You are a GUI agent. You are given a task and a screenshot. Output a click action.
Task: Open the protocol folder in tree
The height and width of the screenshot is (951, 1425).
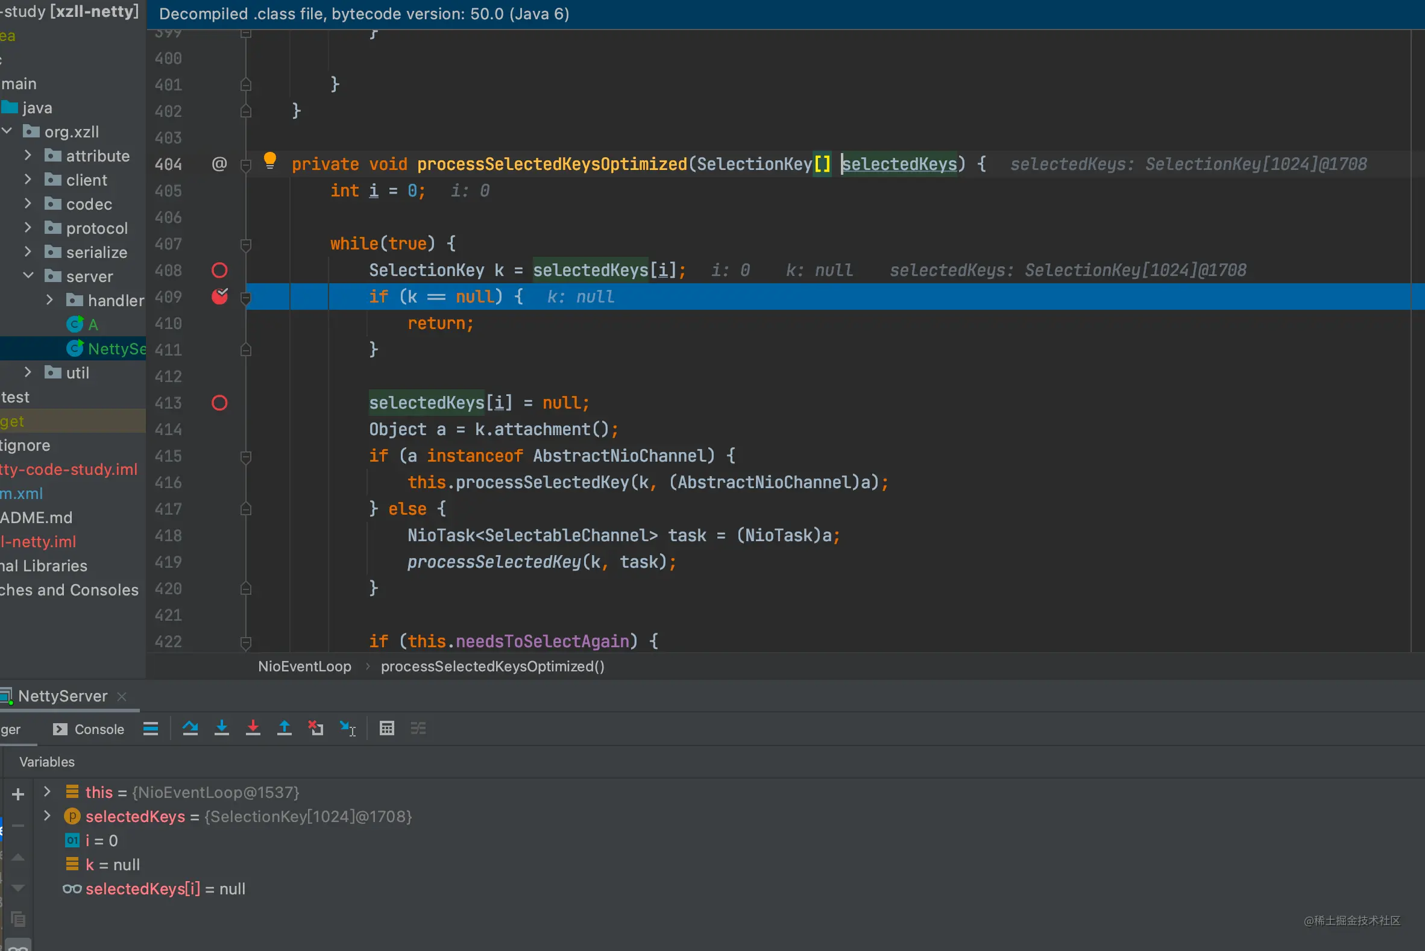coord(96,228)
